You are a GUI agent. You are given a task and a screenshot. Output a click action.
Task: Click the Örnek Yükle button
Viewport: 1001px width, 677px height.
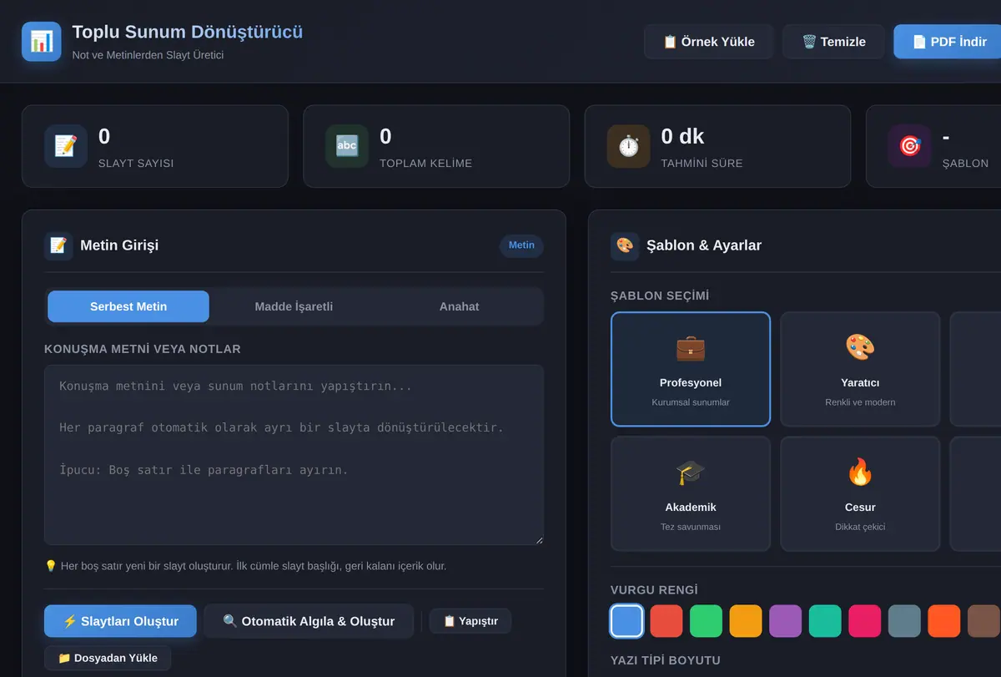click(x=709, y=42)
